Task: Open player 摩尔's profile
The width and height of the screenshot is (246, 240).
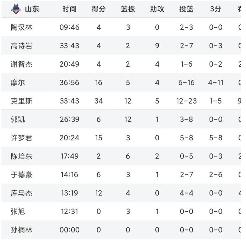Action: coord(18,83)
